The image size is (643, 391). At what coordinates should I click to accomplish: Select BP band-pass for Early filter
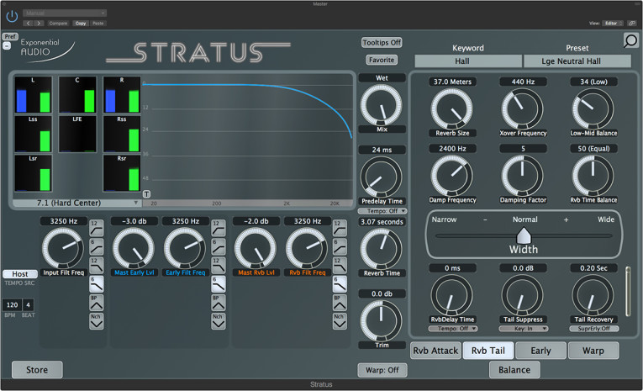point(219,303)
